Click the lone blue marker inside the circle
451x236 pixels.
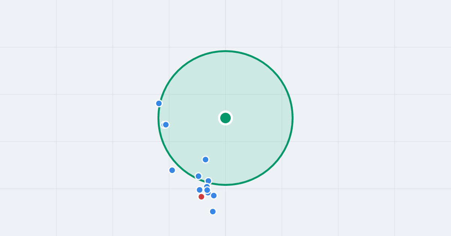[x=206, y=160]
